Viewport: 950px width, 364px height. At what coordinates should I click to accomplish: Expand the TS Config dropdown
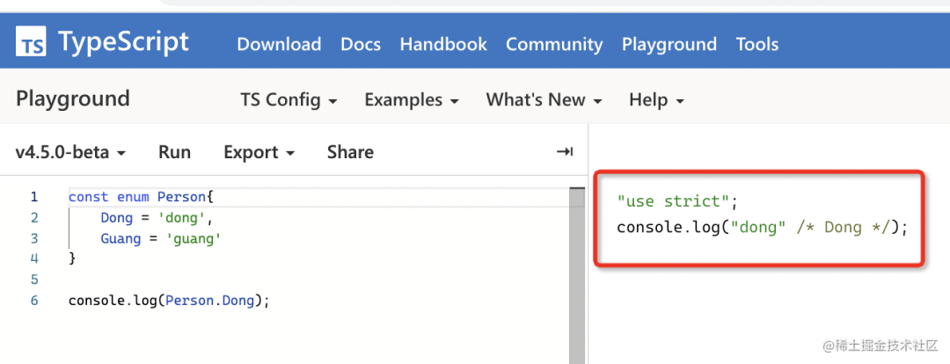(x=289, y=100)
